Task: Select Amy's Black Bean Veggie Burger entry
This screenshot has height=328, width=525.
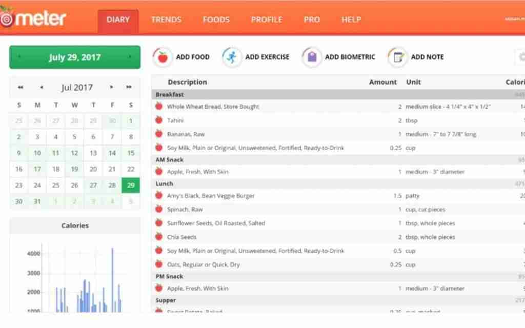Action: [x=211, y=196]
